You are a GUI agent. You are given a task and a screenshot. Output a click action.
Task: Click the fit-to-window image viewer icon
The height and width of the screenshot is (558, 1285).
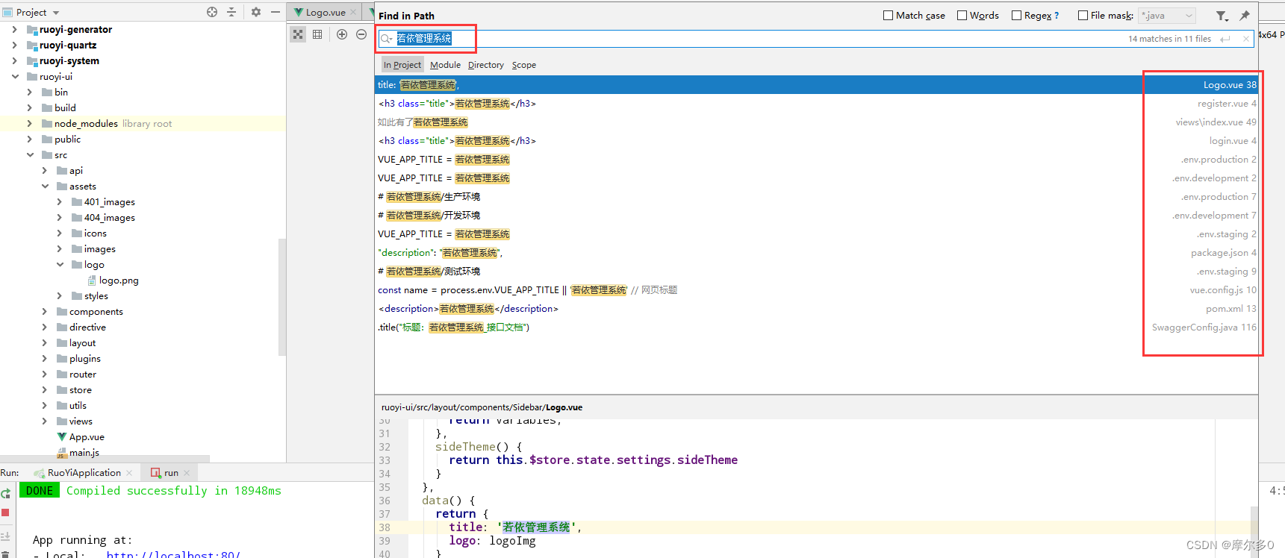pos(298,34)
